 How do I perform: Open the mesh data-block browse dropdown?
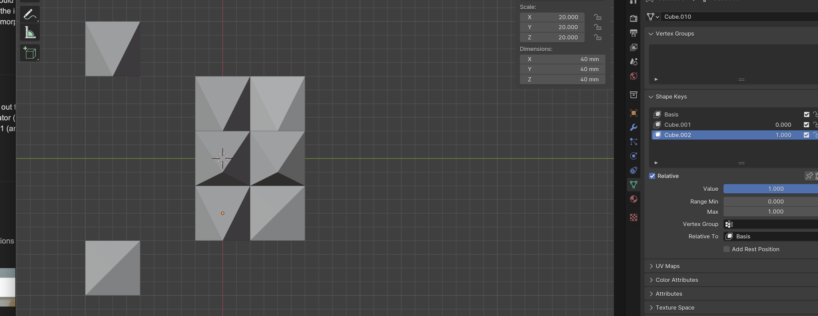point(653,17)
